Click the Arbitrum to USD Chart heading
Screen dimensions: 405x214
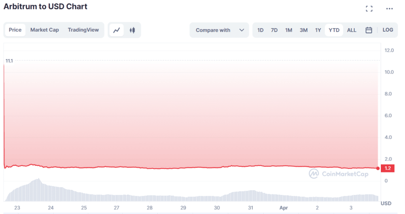45,6
